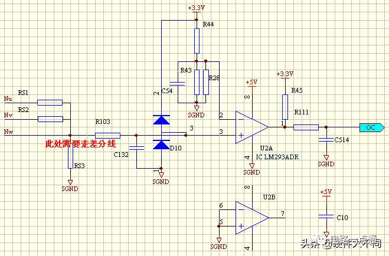Click the D10 dual diode symbol
This screenshot has width=389, height=256.
point(162,132)
